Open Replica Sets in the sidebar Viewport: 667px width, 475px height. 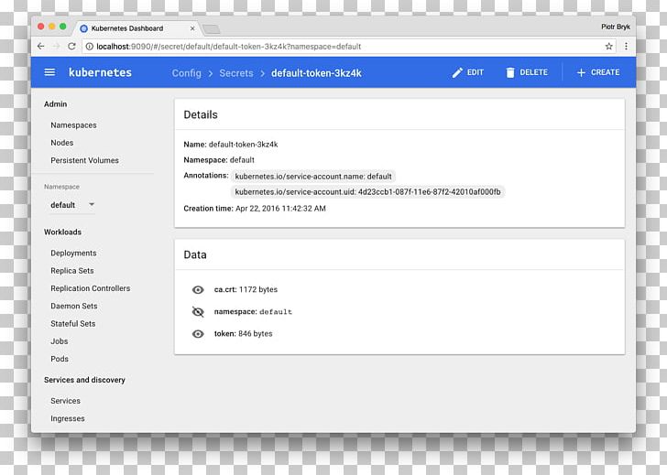[72, 271]
